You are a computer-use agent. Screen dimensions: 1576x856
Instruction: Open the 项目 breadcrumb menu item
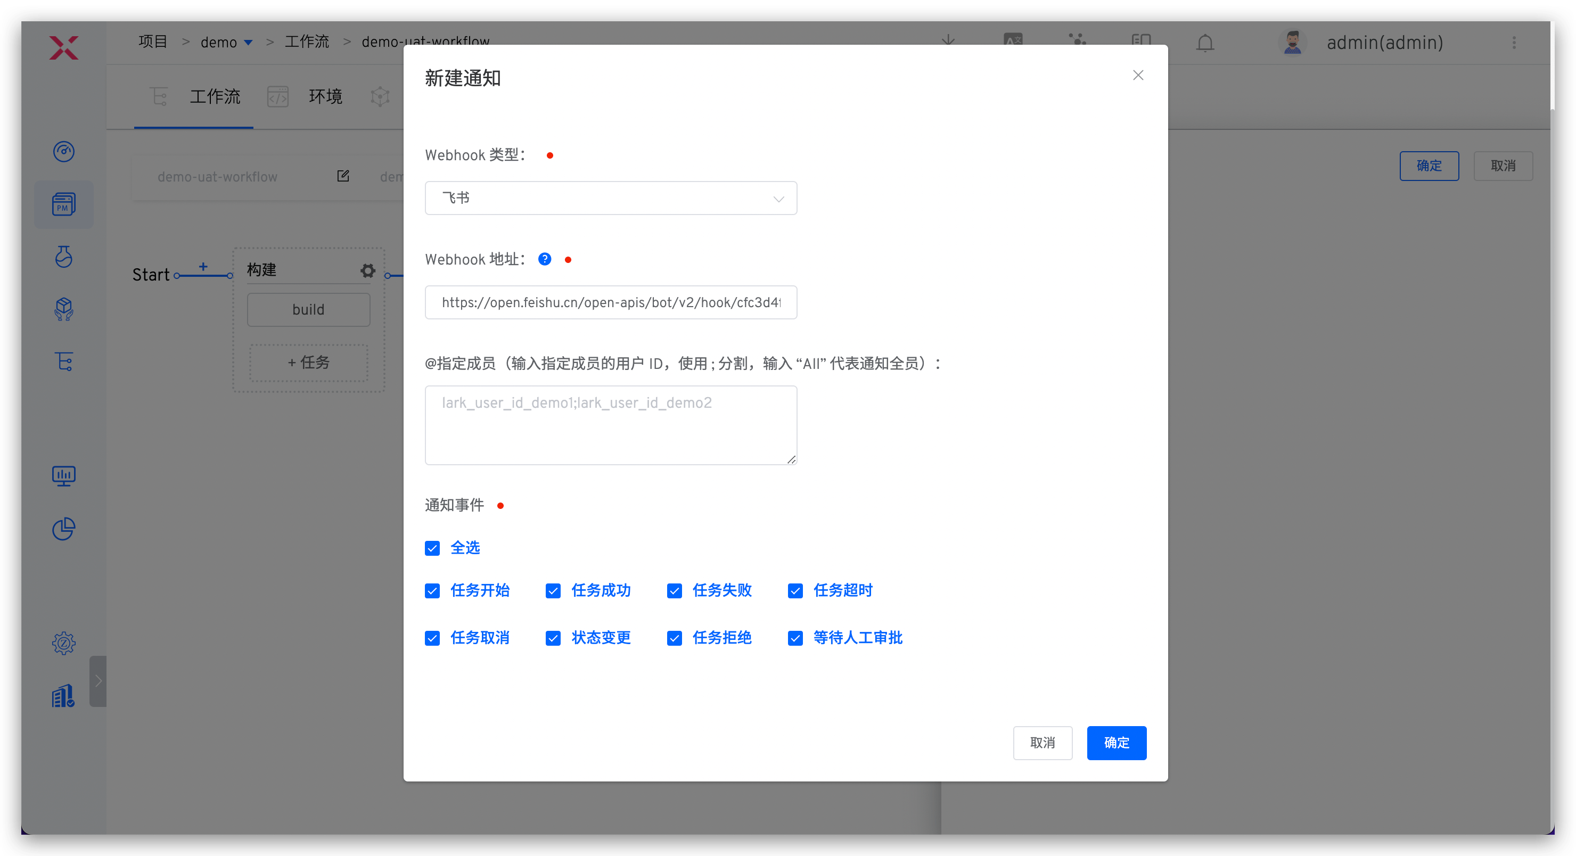click(x=153, y=41)
